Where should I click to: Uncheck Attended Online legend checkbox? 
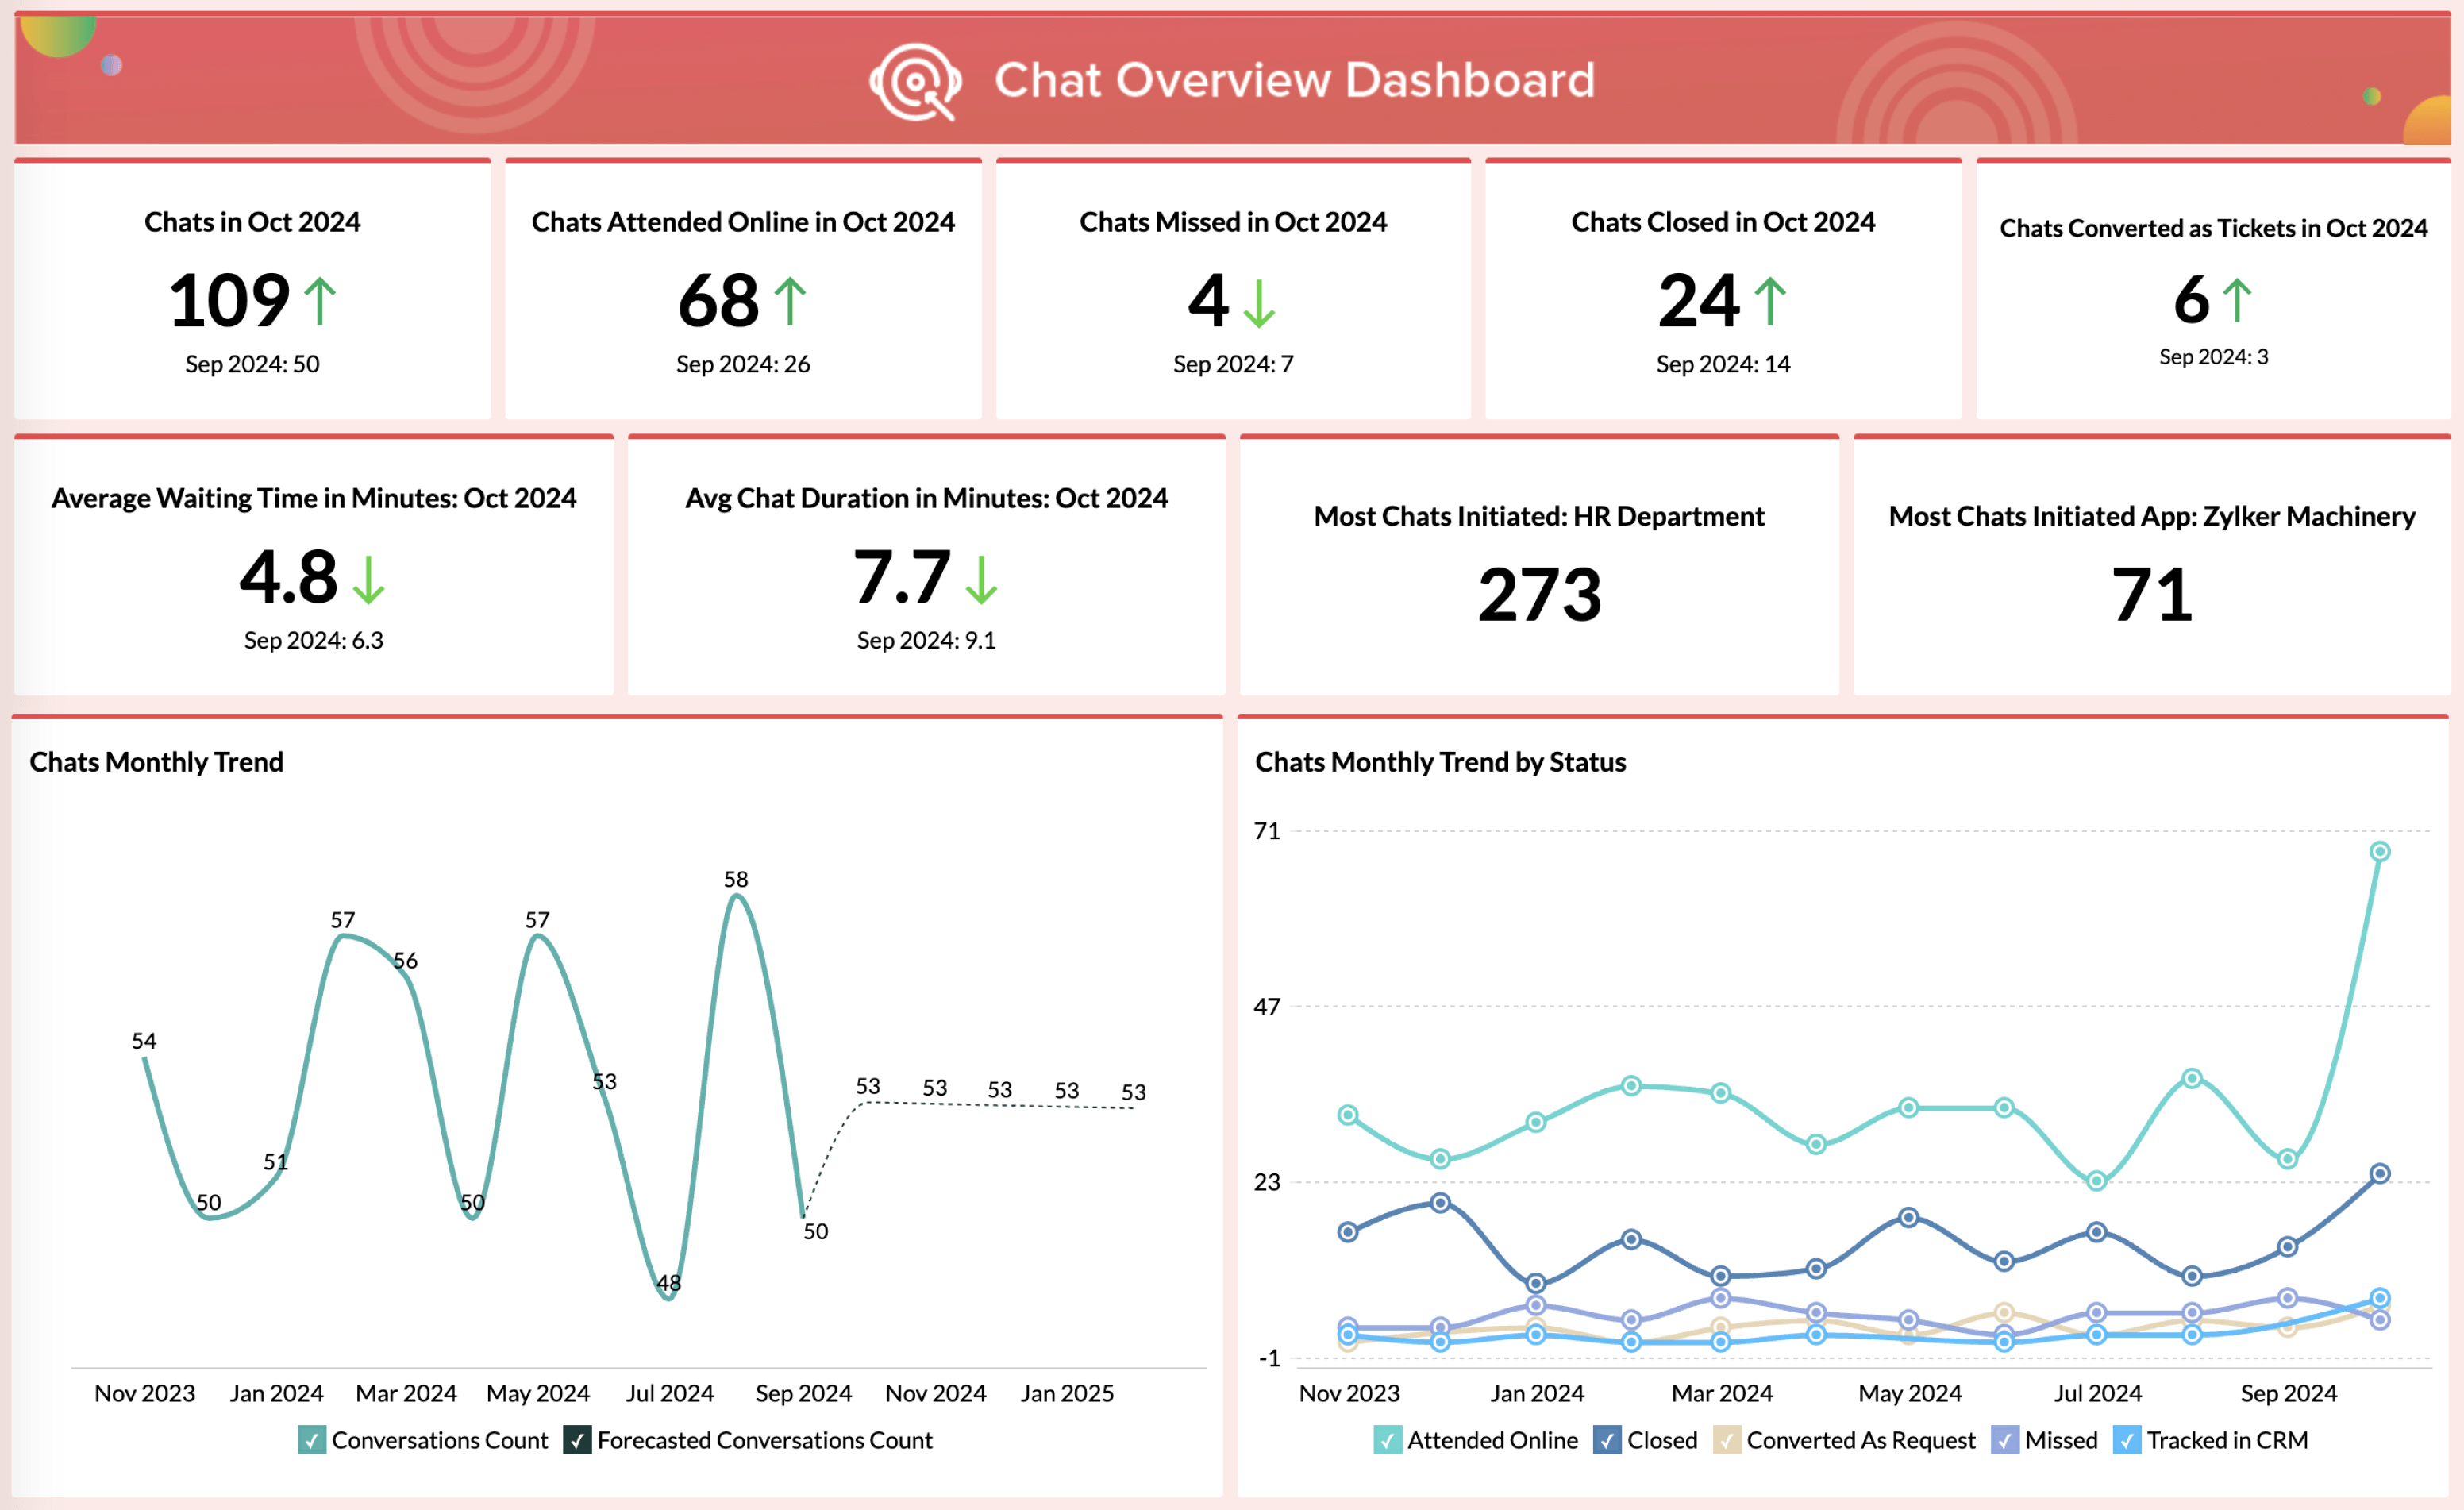click(1387, 1440)
